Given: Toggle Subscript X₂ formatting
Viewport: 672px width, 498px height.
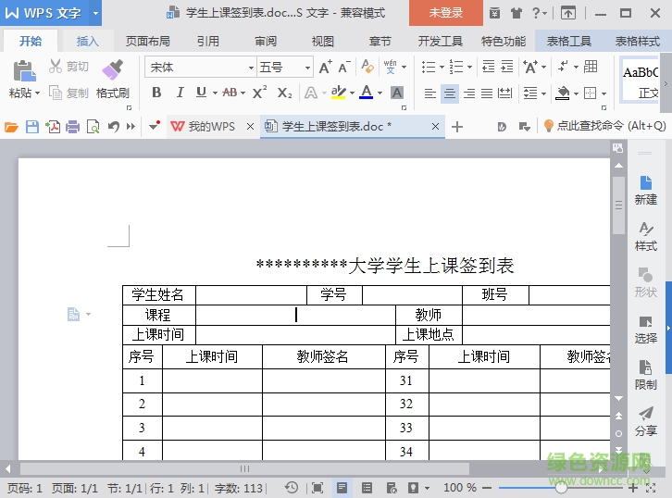Looking at the screenshot, I should pyautogui.click(x=284, y=93).
